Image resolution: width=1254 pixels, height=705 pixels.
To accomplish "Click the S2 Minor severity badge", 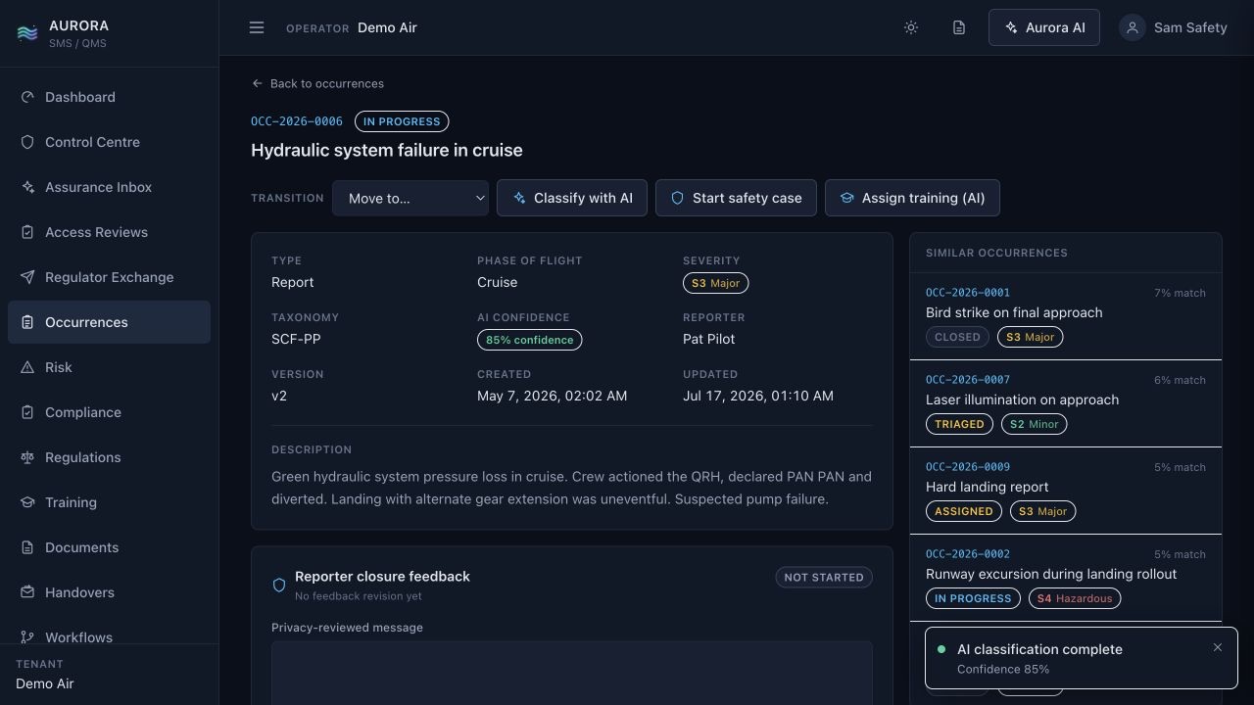I will [x=1035, y=424].
